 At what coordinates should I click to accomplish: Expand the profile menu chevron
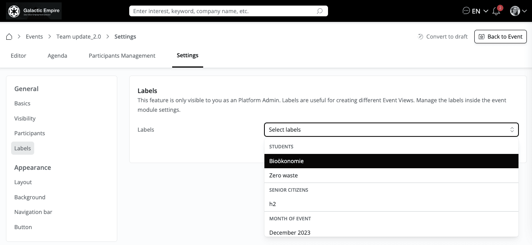pos(524,11)
